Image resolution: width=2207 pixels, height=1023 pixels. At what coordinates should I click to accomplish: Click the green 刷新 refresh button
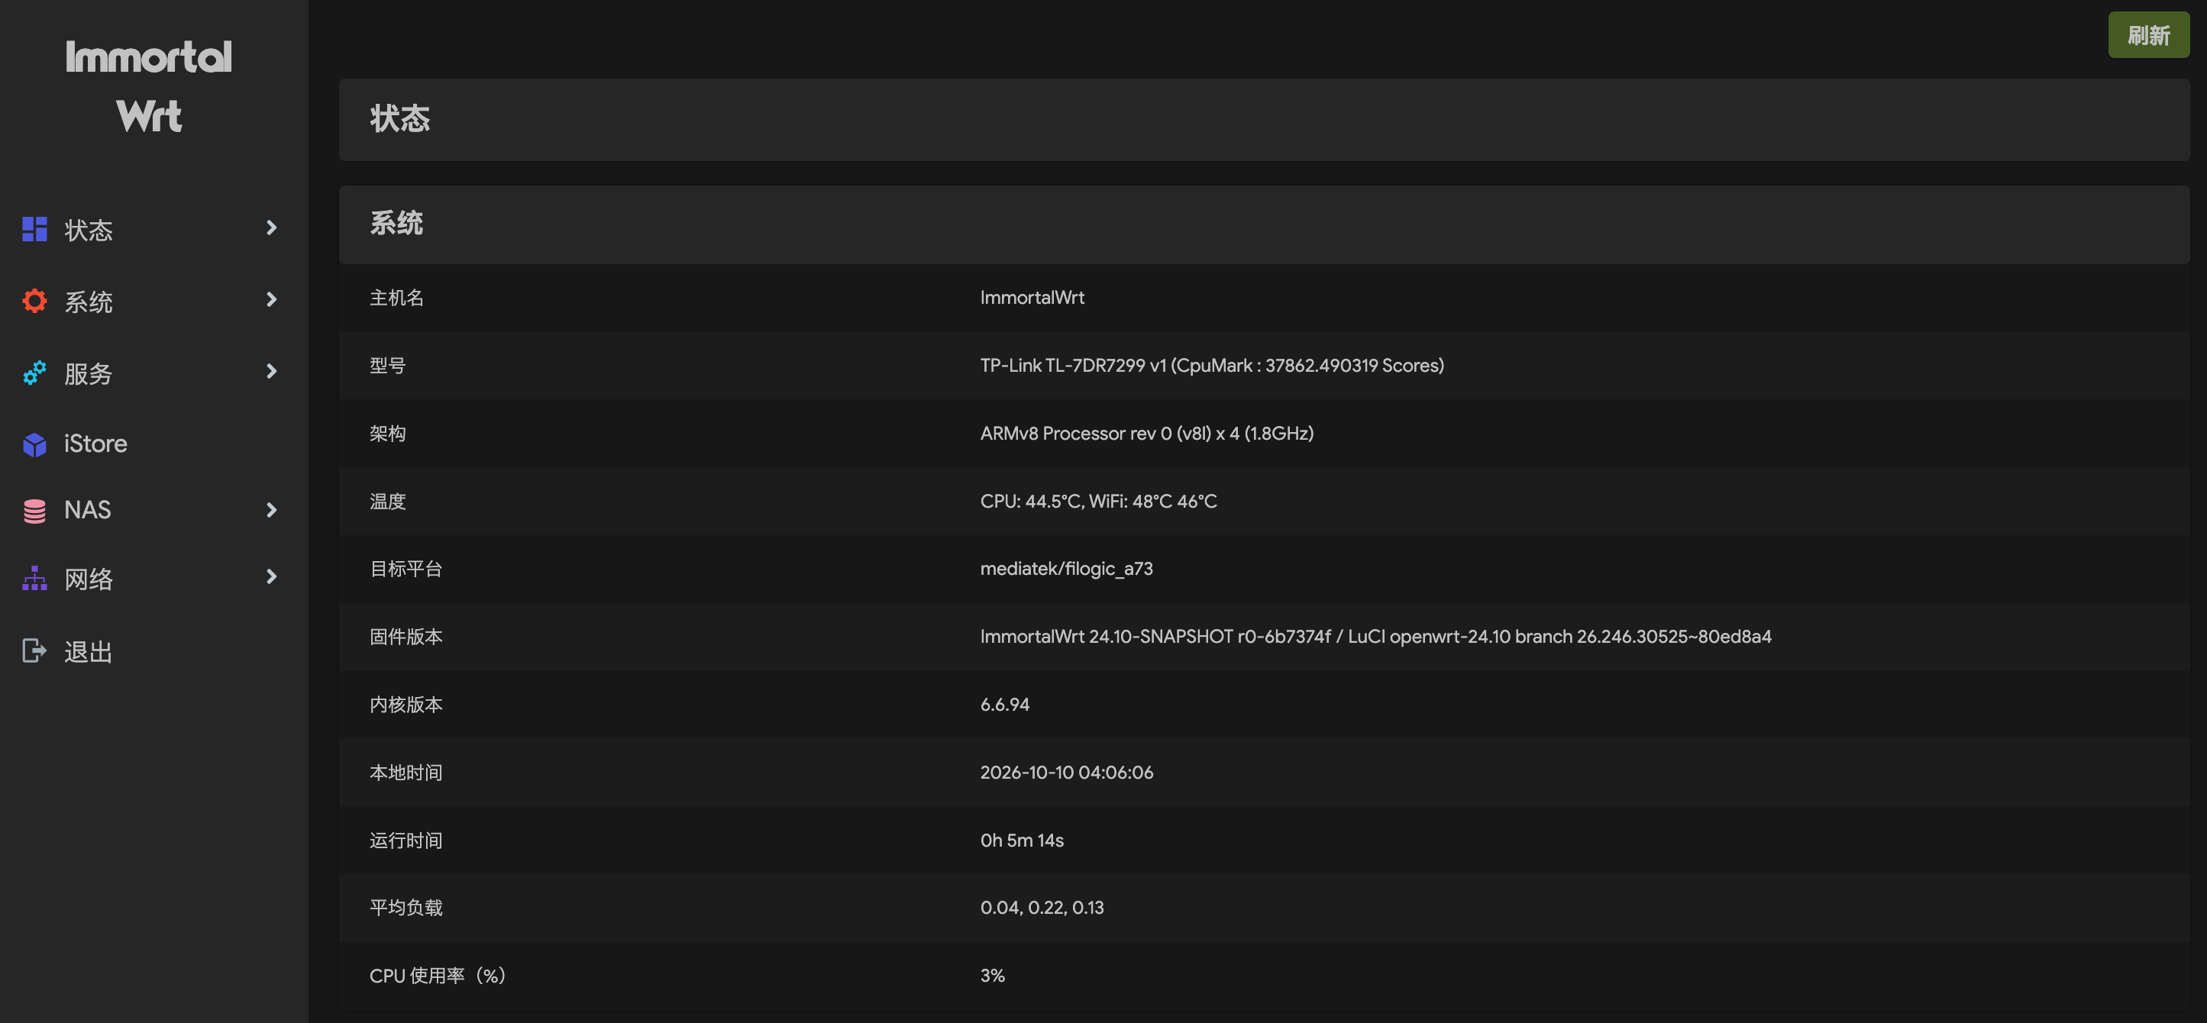coord(2148,35)
